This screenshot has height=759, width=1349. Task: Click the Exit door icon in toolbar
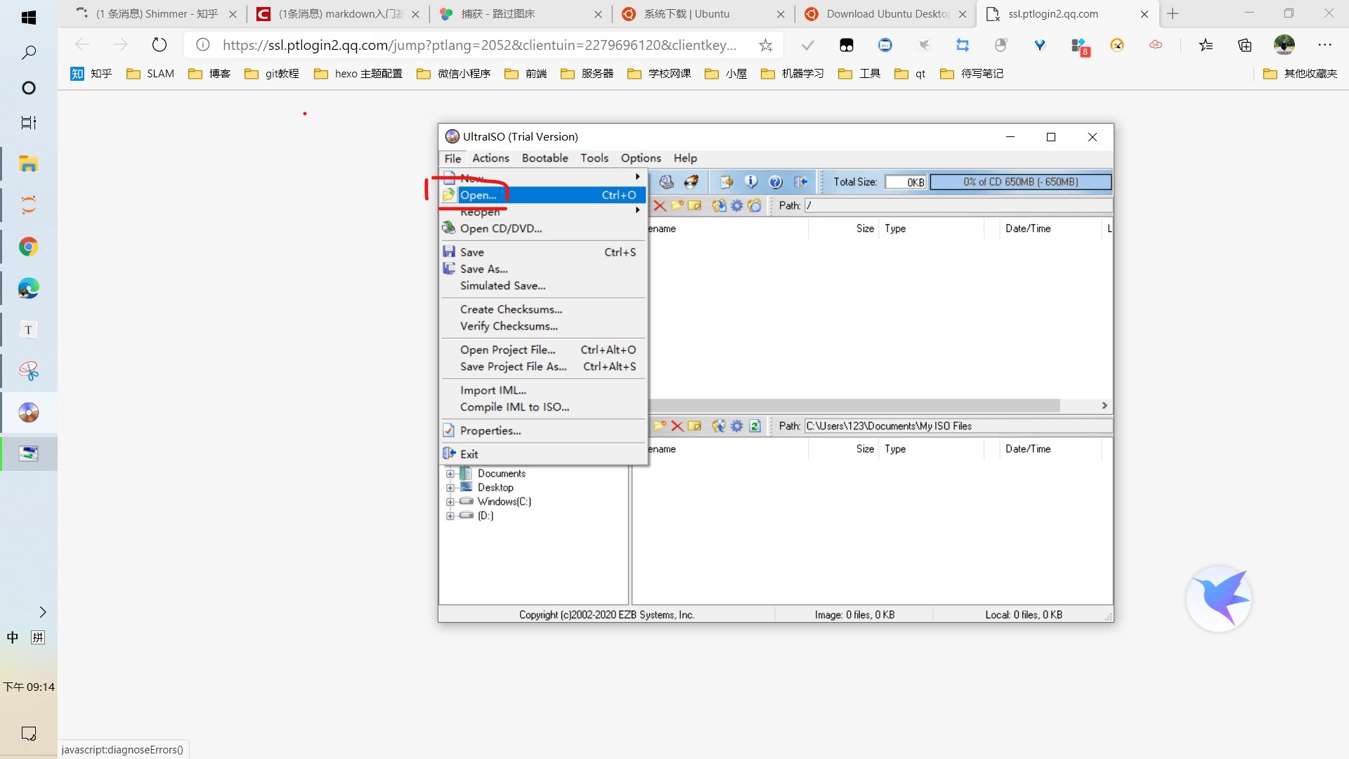(x=800, y=182)
